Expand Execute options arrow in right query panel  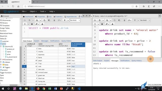point(98,24)
